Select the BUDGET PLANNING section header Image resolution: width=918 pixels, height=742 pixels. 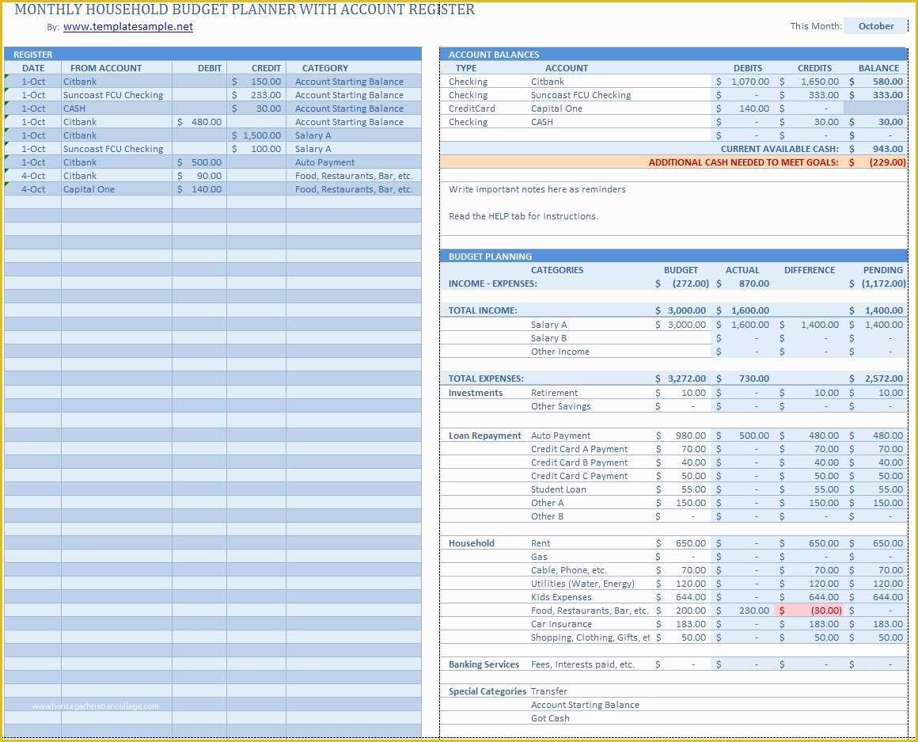673,256
